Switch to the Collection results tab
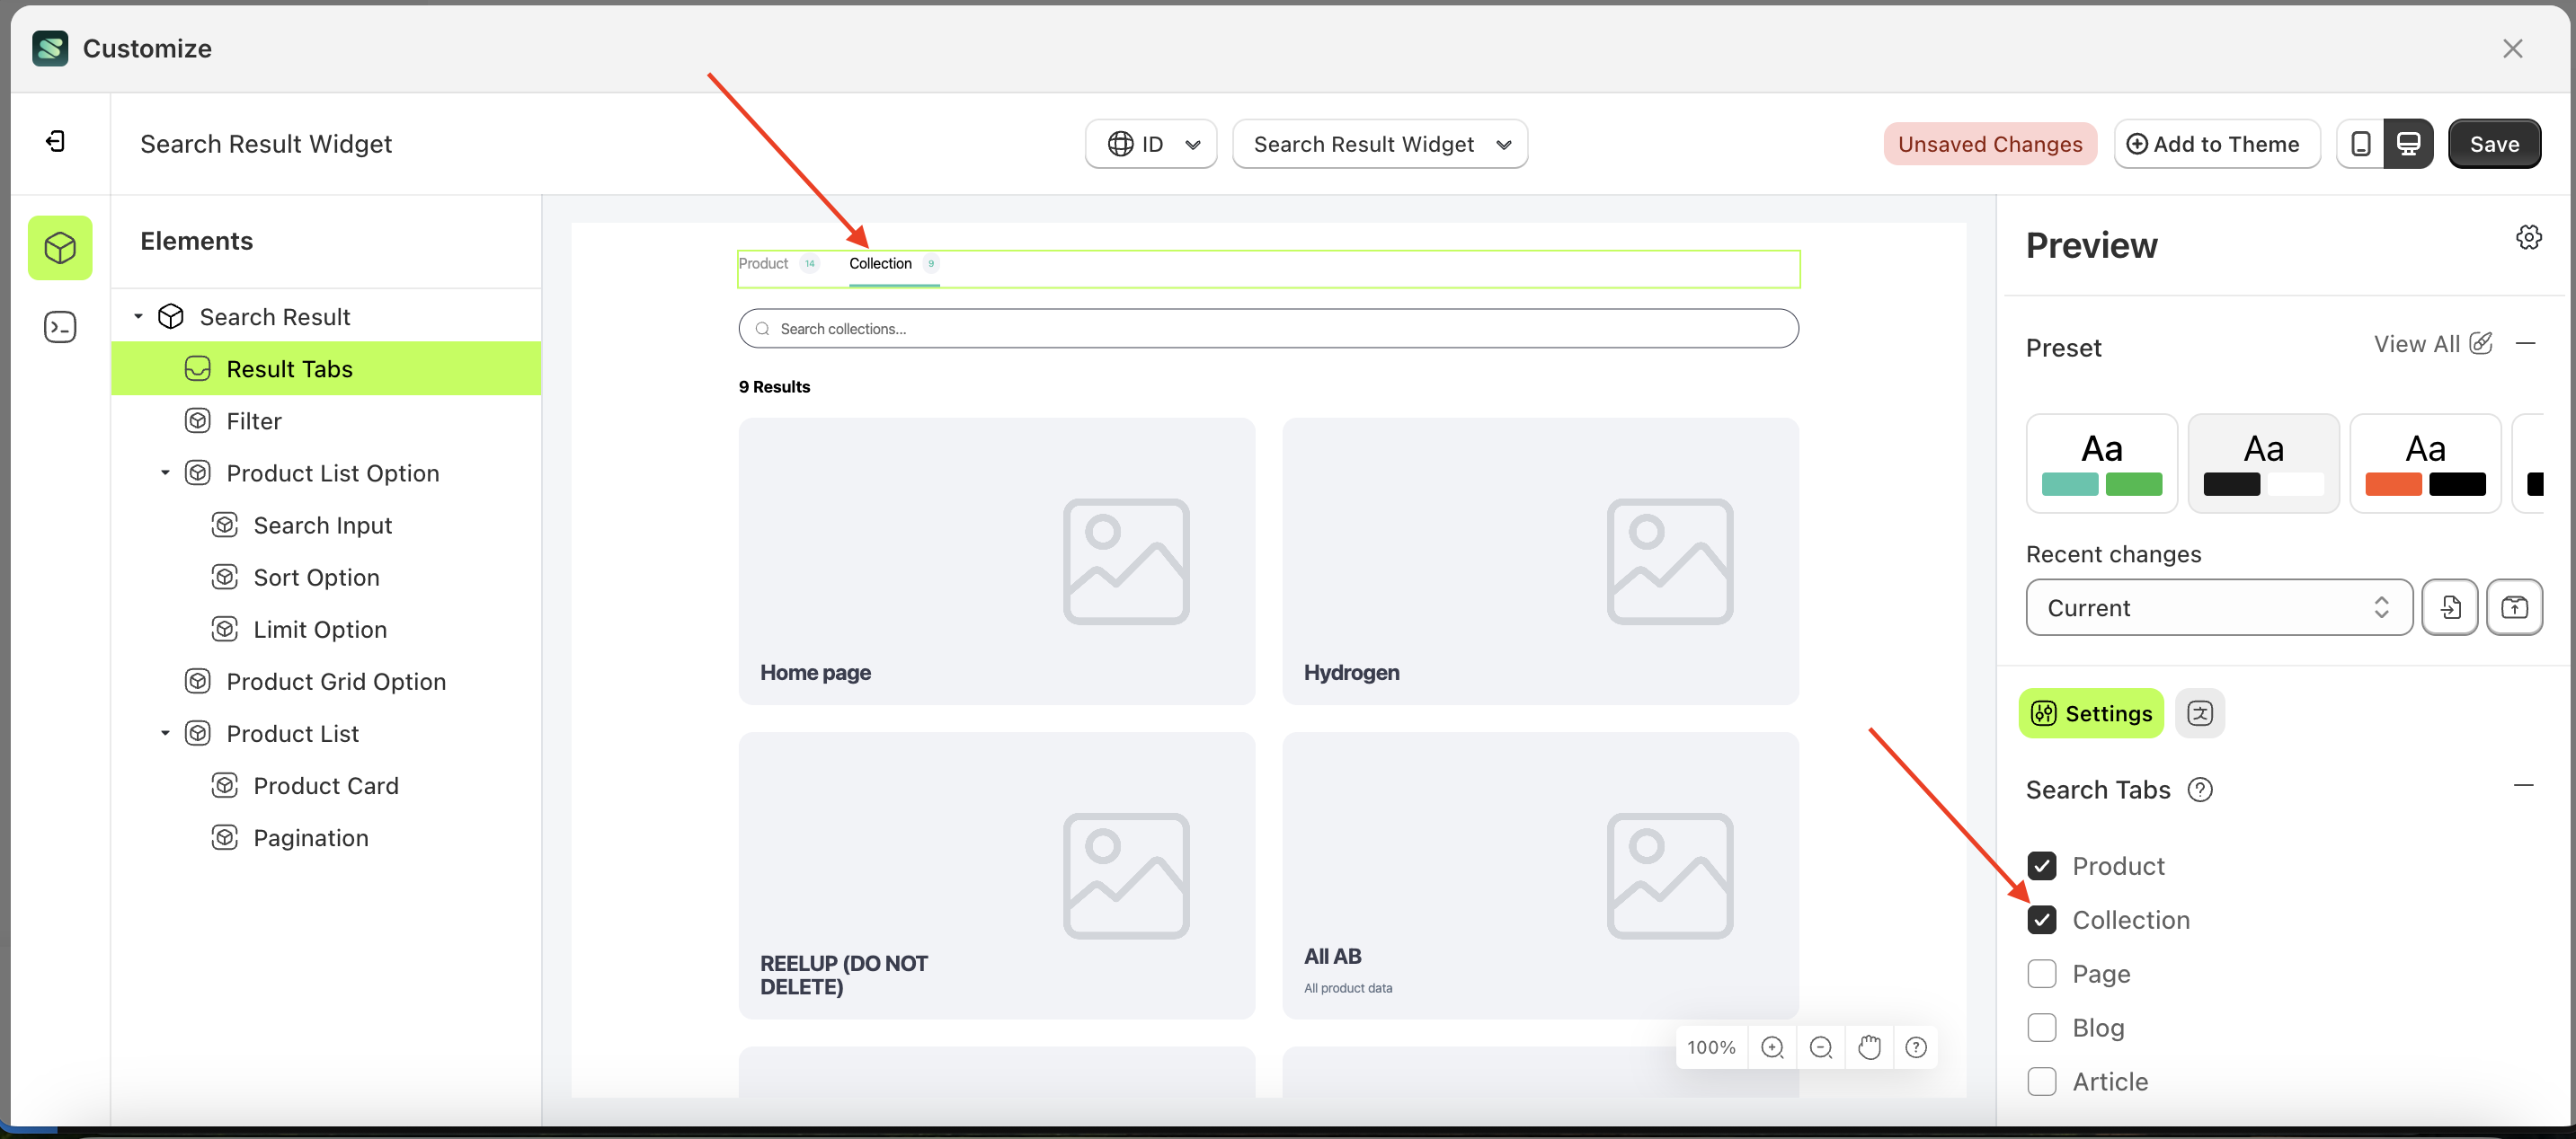 click(x=880, y=264)
